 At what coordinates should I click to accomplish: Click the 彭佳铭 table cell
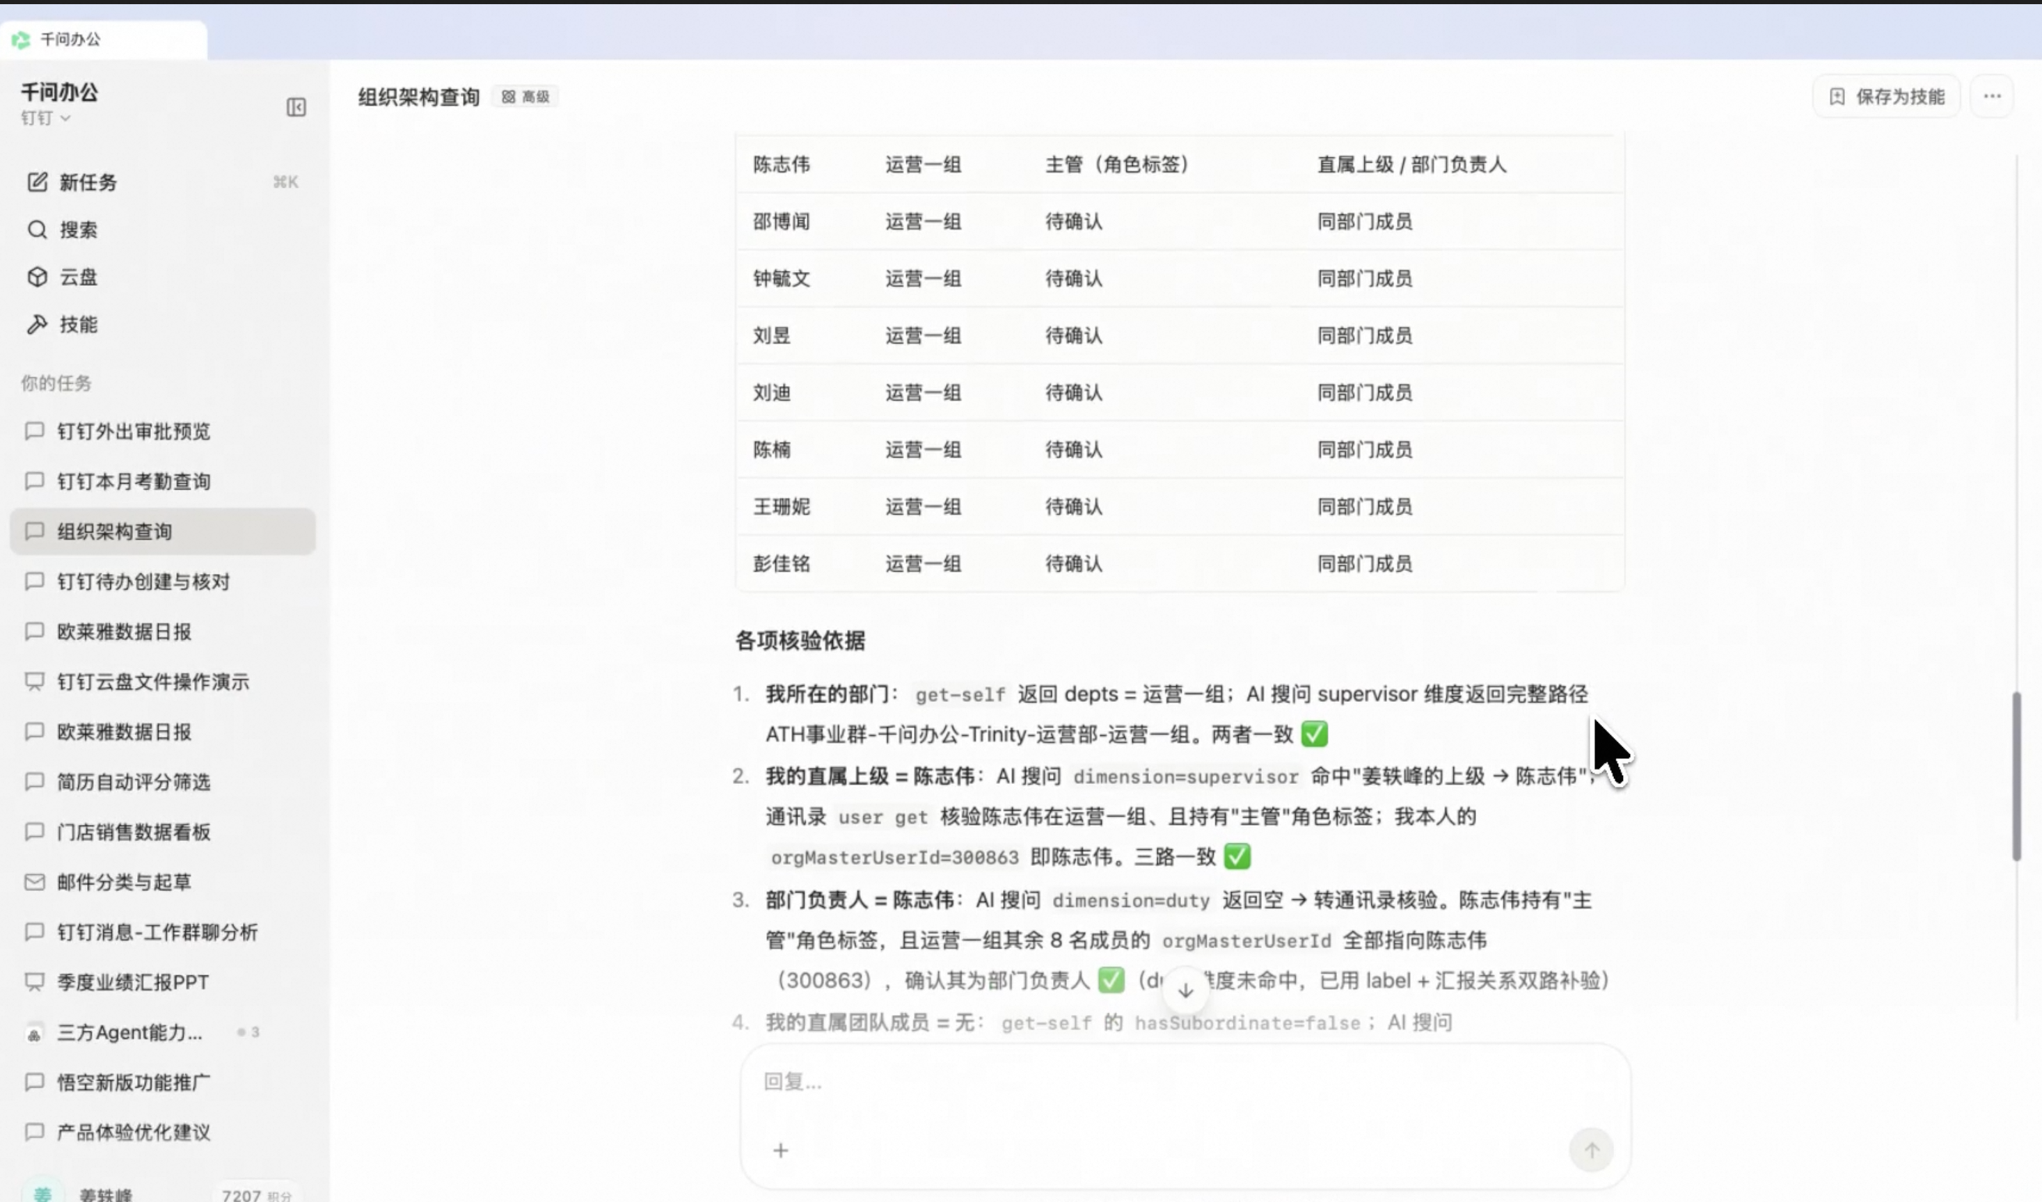[x=781, y=563]
